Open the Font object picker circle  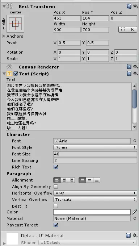point(135,141)
